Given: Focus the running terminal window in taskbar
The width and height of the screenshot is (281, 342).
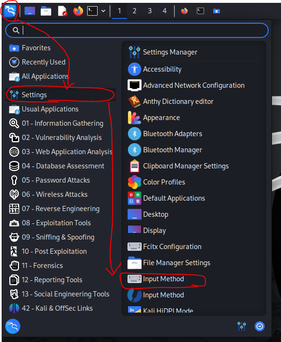Looking at the screenshot, I should point(200,11).
